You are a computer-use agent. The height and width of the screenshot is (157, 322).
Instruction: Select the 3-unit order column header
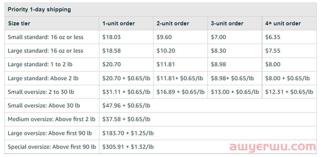pos(227,23)
